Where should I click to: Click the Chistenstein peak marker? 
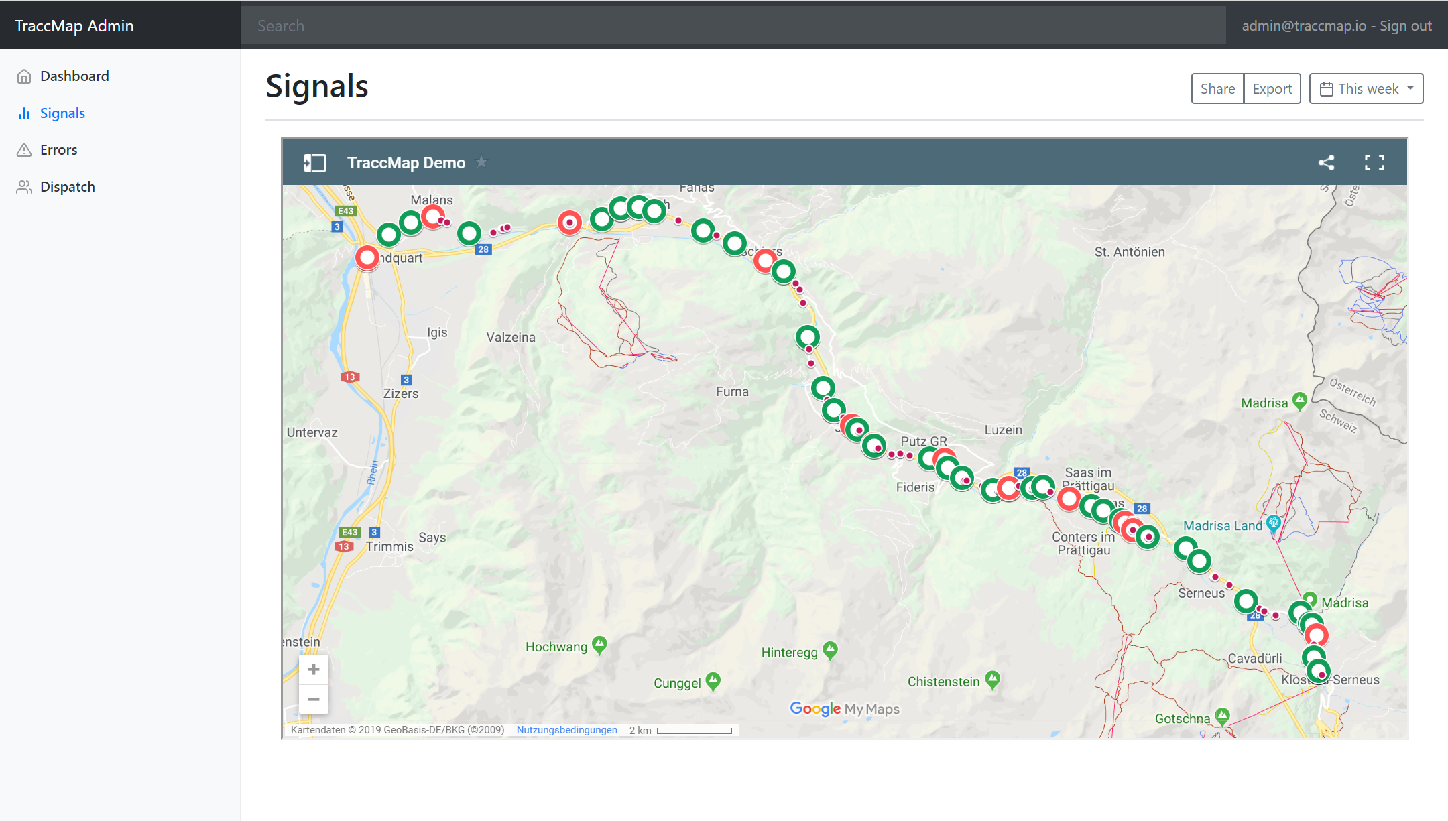993,679
